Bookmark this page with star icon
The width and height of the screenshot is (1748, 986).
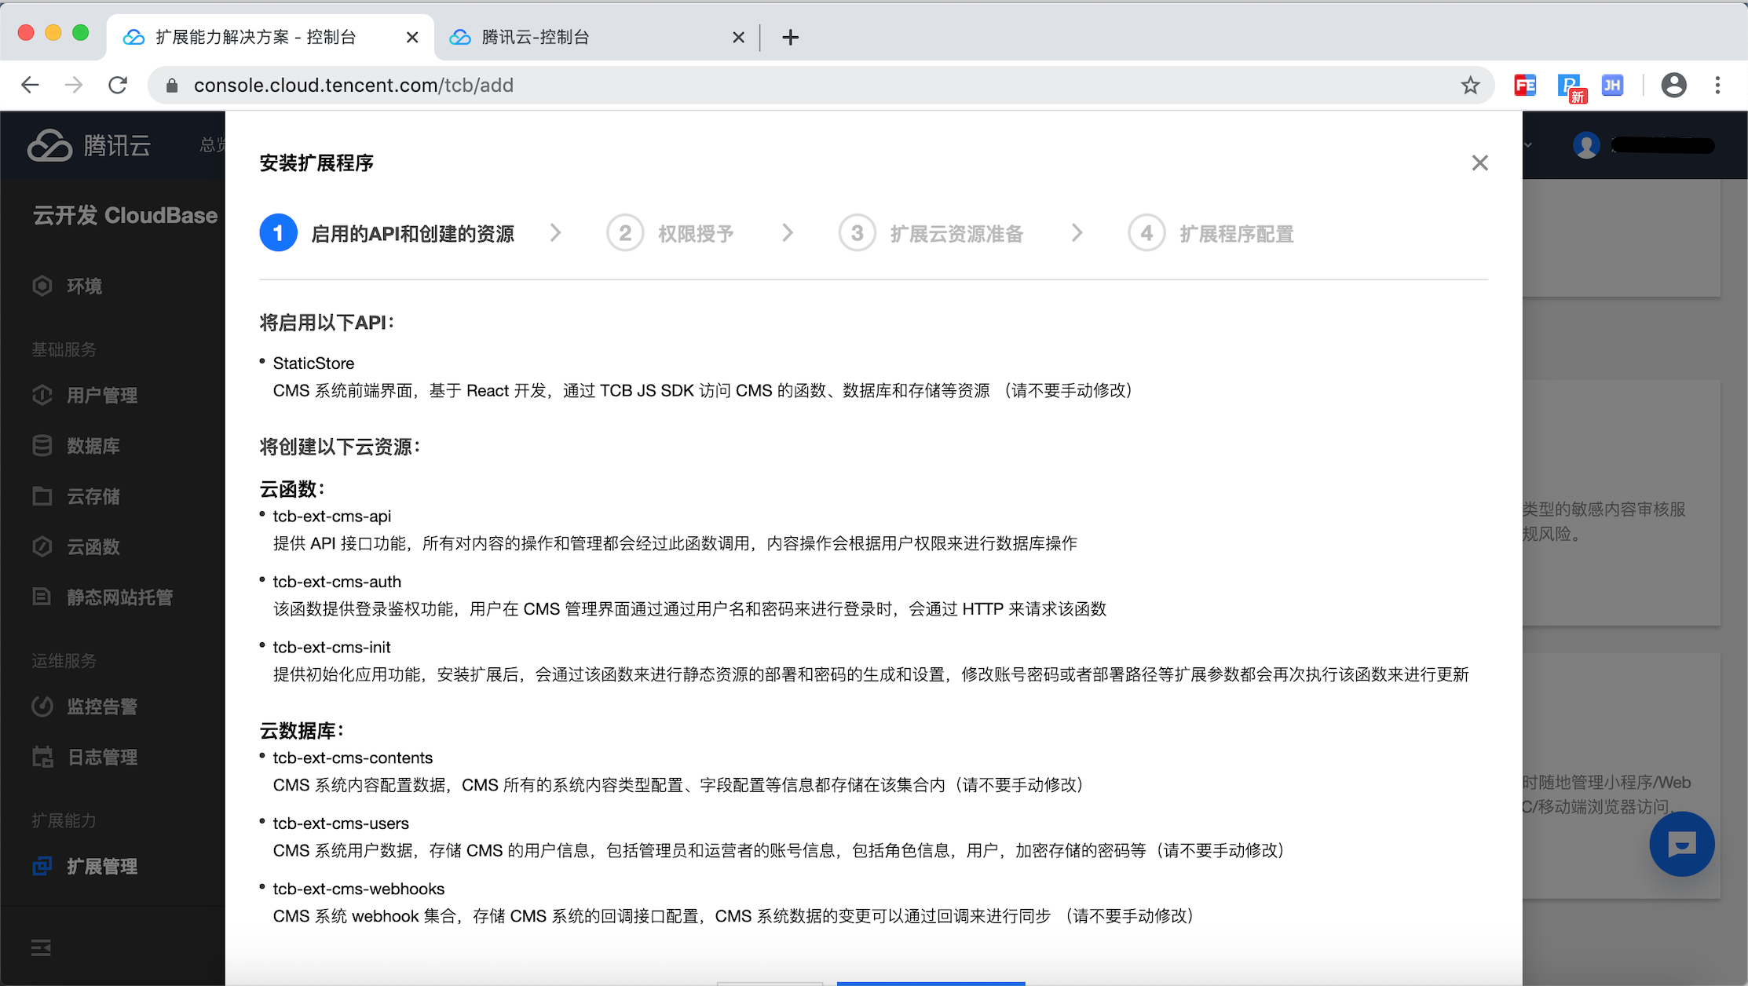tap(1470, 85)
